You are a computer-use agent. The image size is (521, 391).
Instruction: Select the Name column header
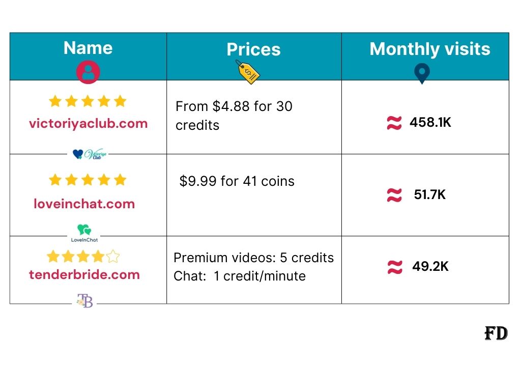[x=88, y=48]
